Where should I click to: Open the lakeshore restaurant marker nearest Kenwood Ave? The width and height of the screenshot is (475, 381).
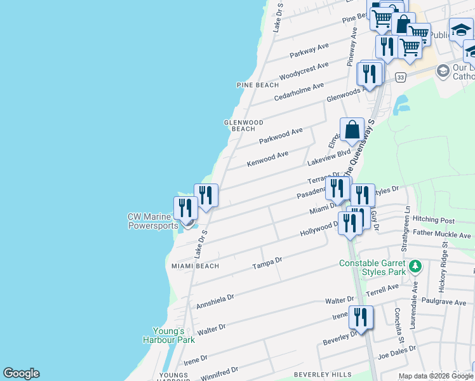[x=206, y=197]
